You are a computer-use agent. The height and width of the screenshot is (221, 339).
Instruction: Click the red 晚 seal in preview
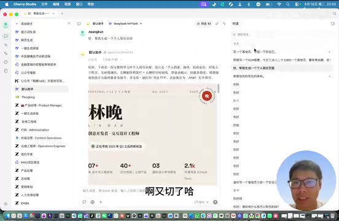207,96
